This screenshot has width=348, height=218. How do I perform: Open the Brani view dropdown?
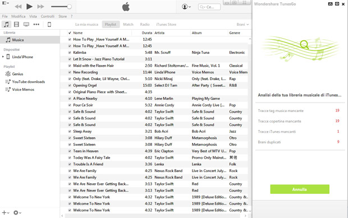click(242, 24)
